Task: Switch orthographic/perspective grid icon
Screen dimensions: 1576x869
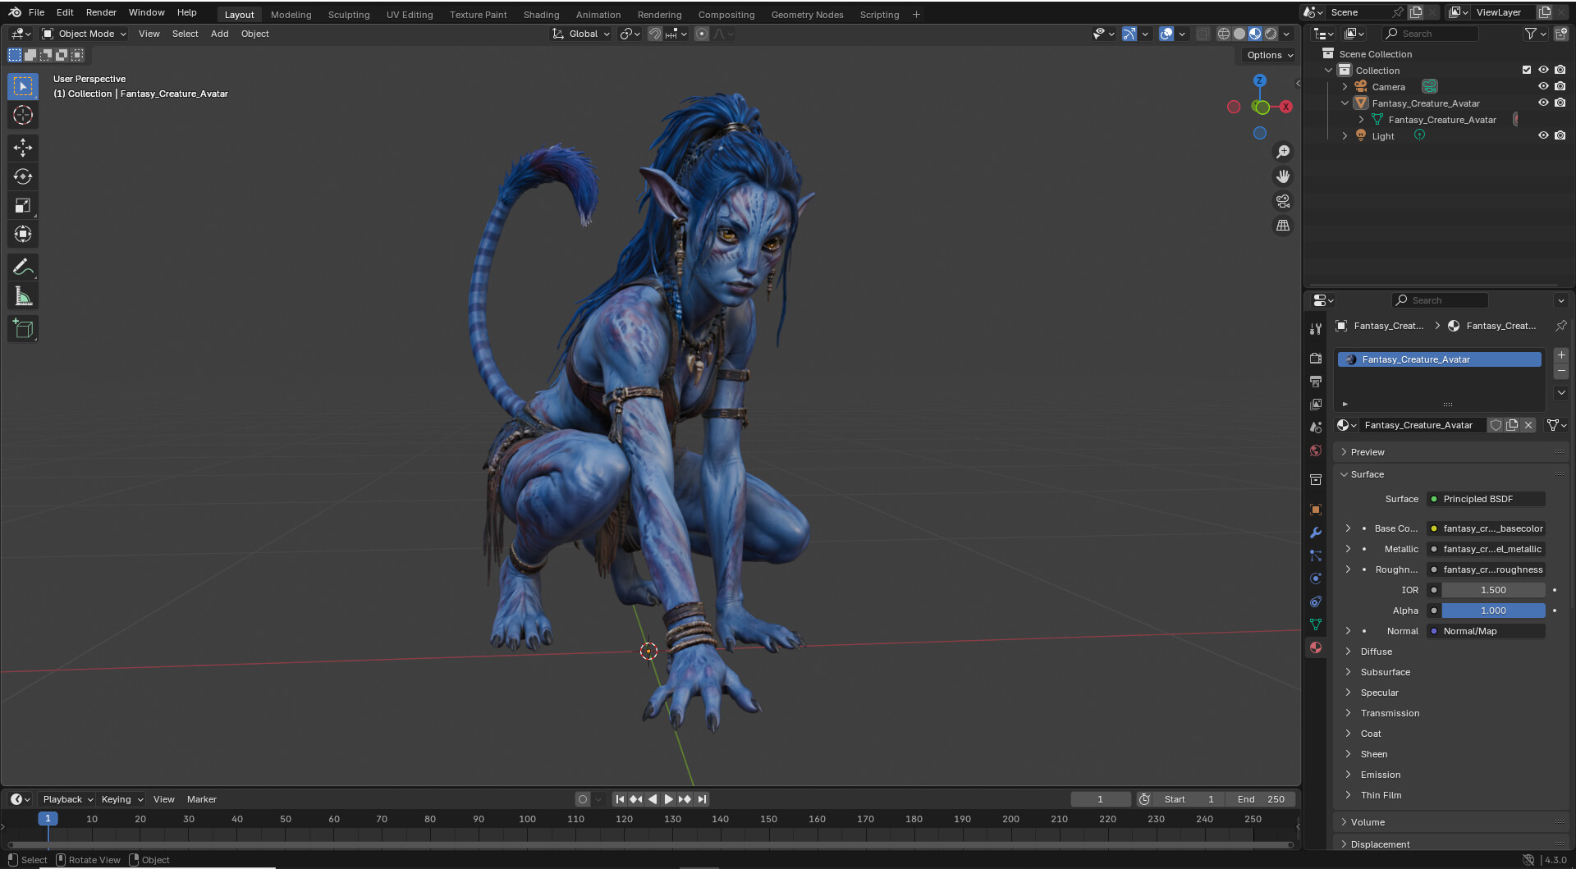Action: pos(1283,226)
